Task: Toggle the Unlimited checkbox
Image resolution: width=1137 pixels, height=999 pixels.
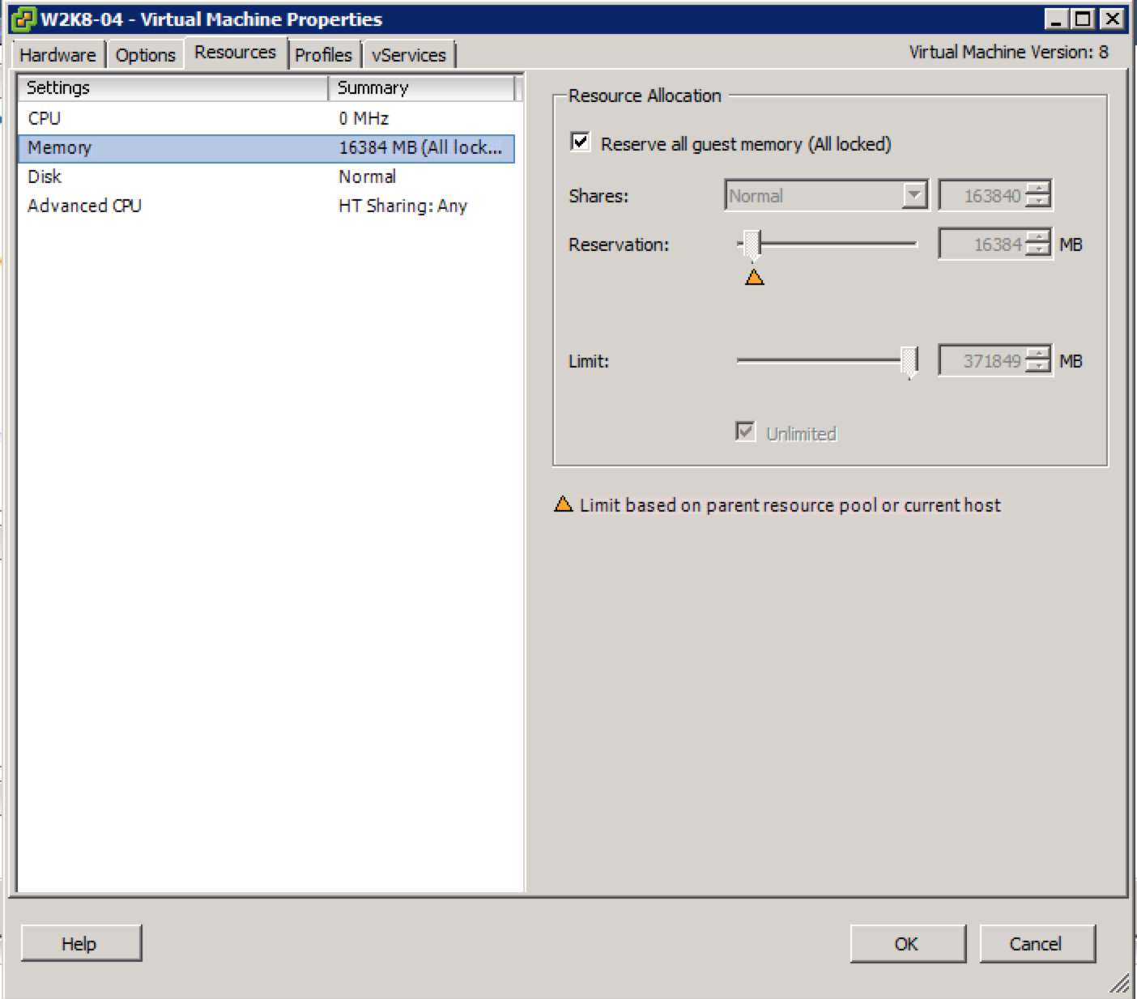Action: (744, 431)
